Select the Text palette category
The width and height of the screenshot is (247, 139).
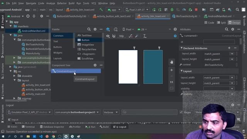click(56, 41)
